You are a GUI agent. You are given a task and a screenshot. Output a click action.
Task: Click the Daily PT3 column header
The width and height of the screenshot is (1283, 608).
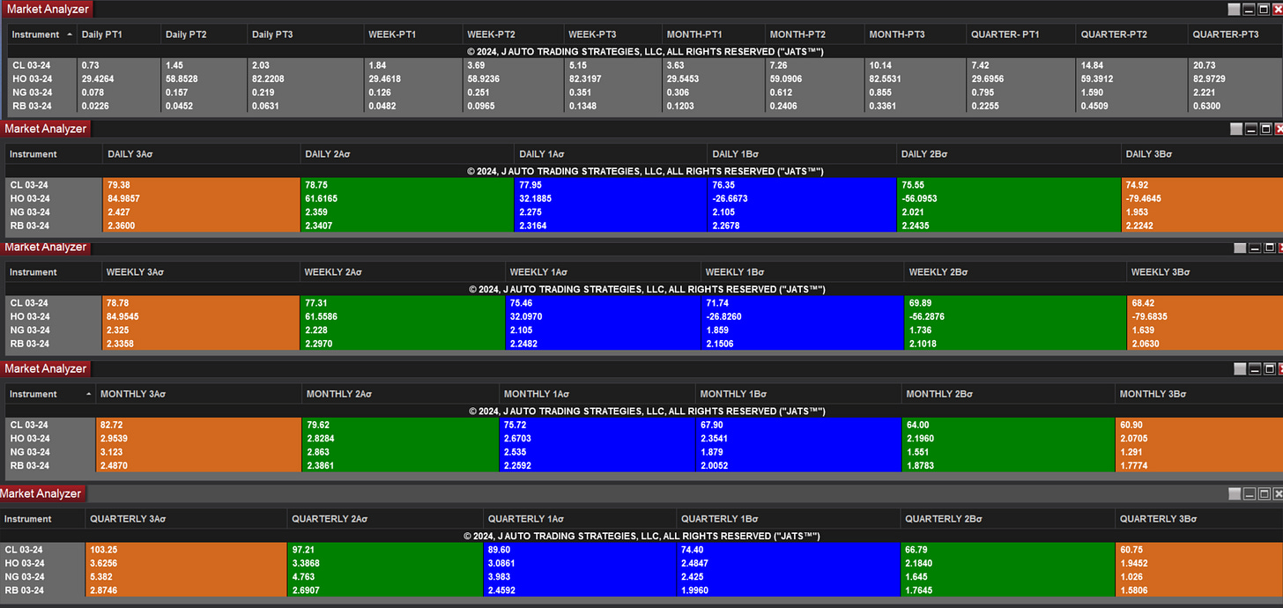[x=304, y=34]
